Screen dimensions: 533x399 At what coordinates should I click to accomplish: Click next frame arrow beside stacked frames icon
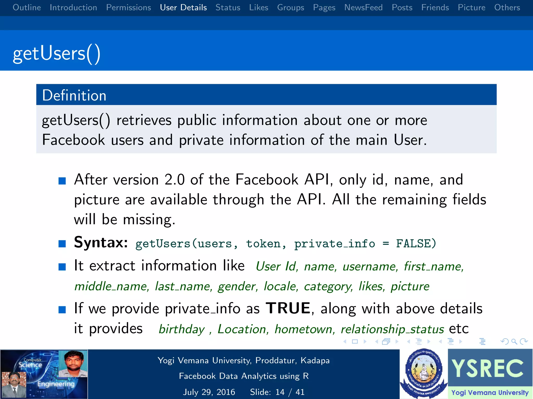[x=397, y=342]
